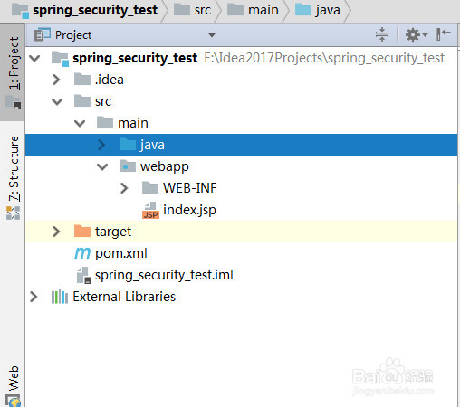Collapse the webapp folder

102,166
